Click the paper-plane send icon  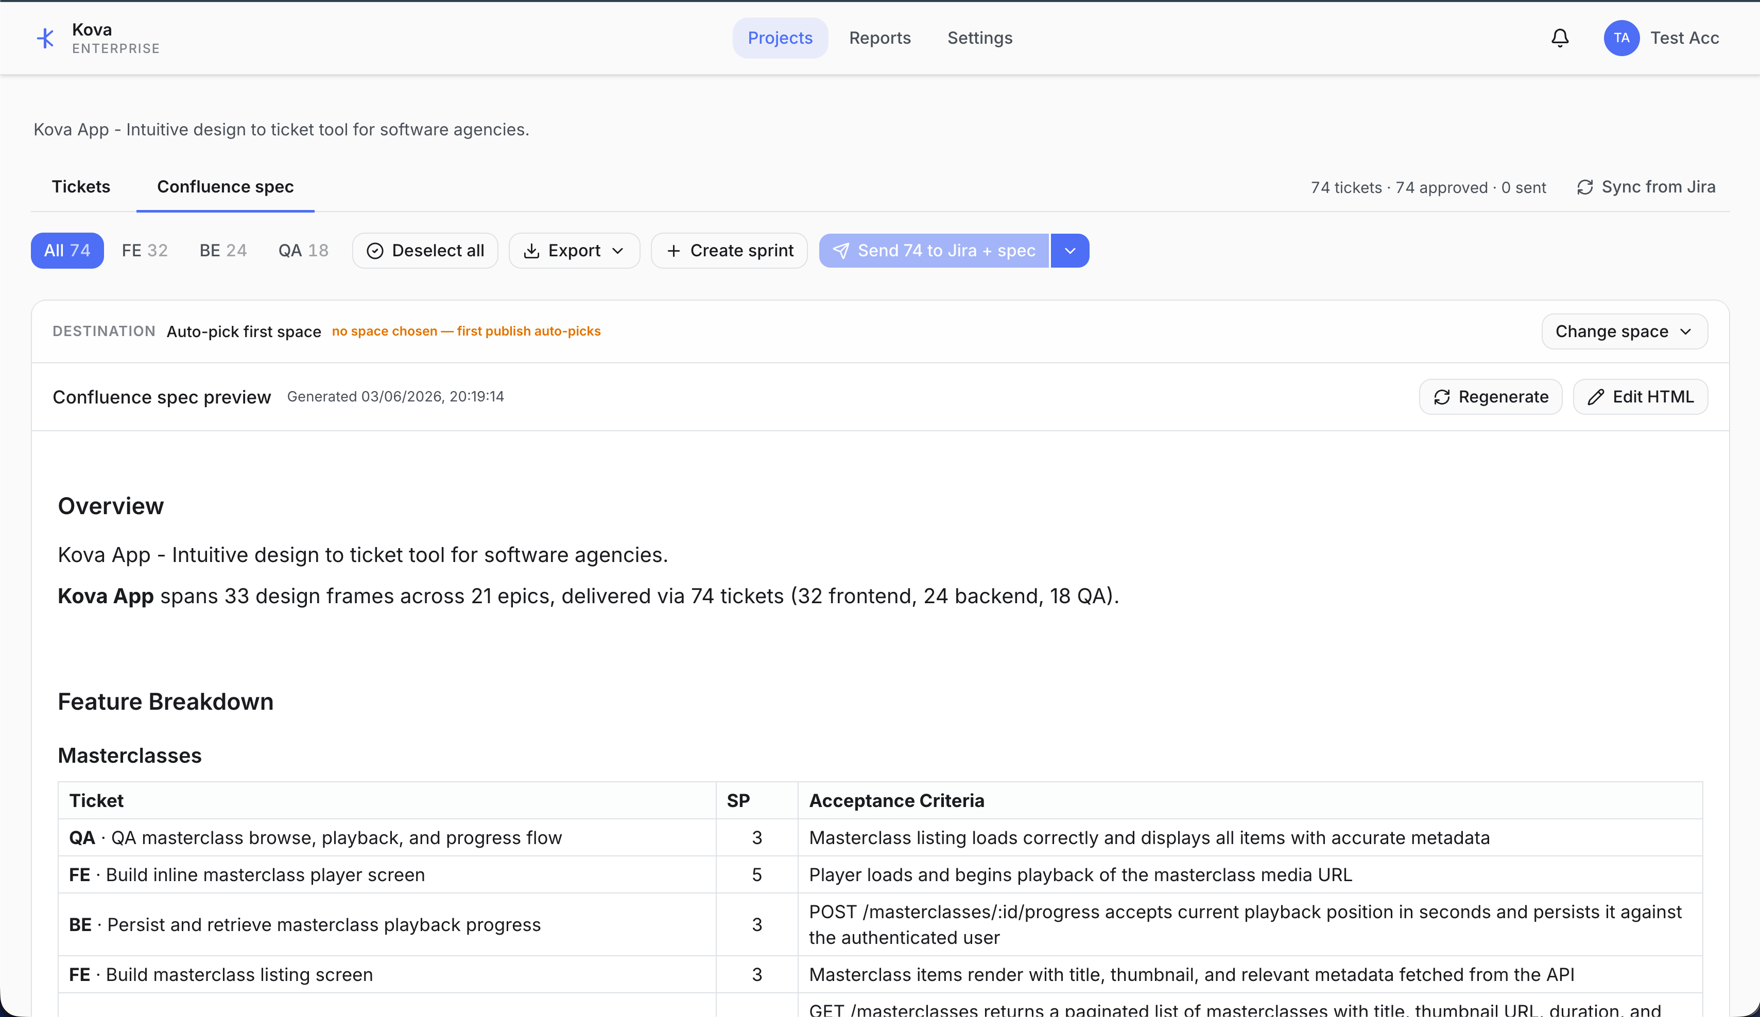click(x=841, y=251)
